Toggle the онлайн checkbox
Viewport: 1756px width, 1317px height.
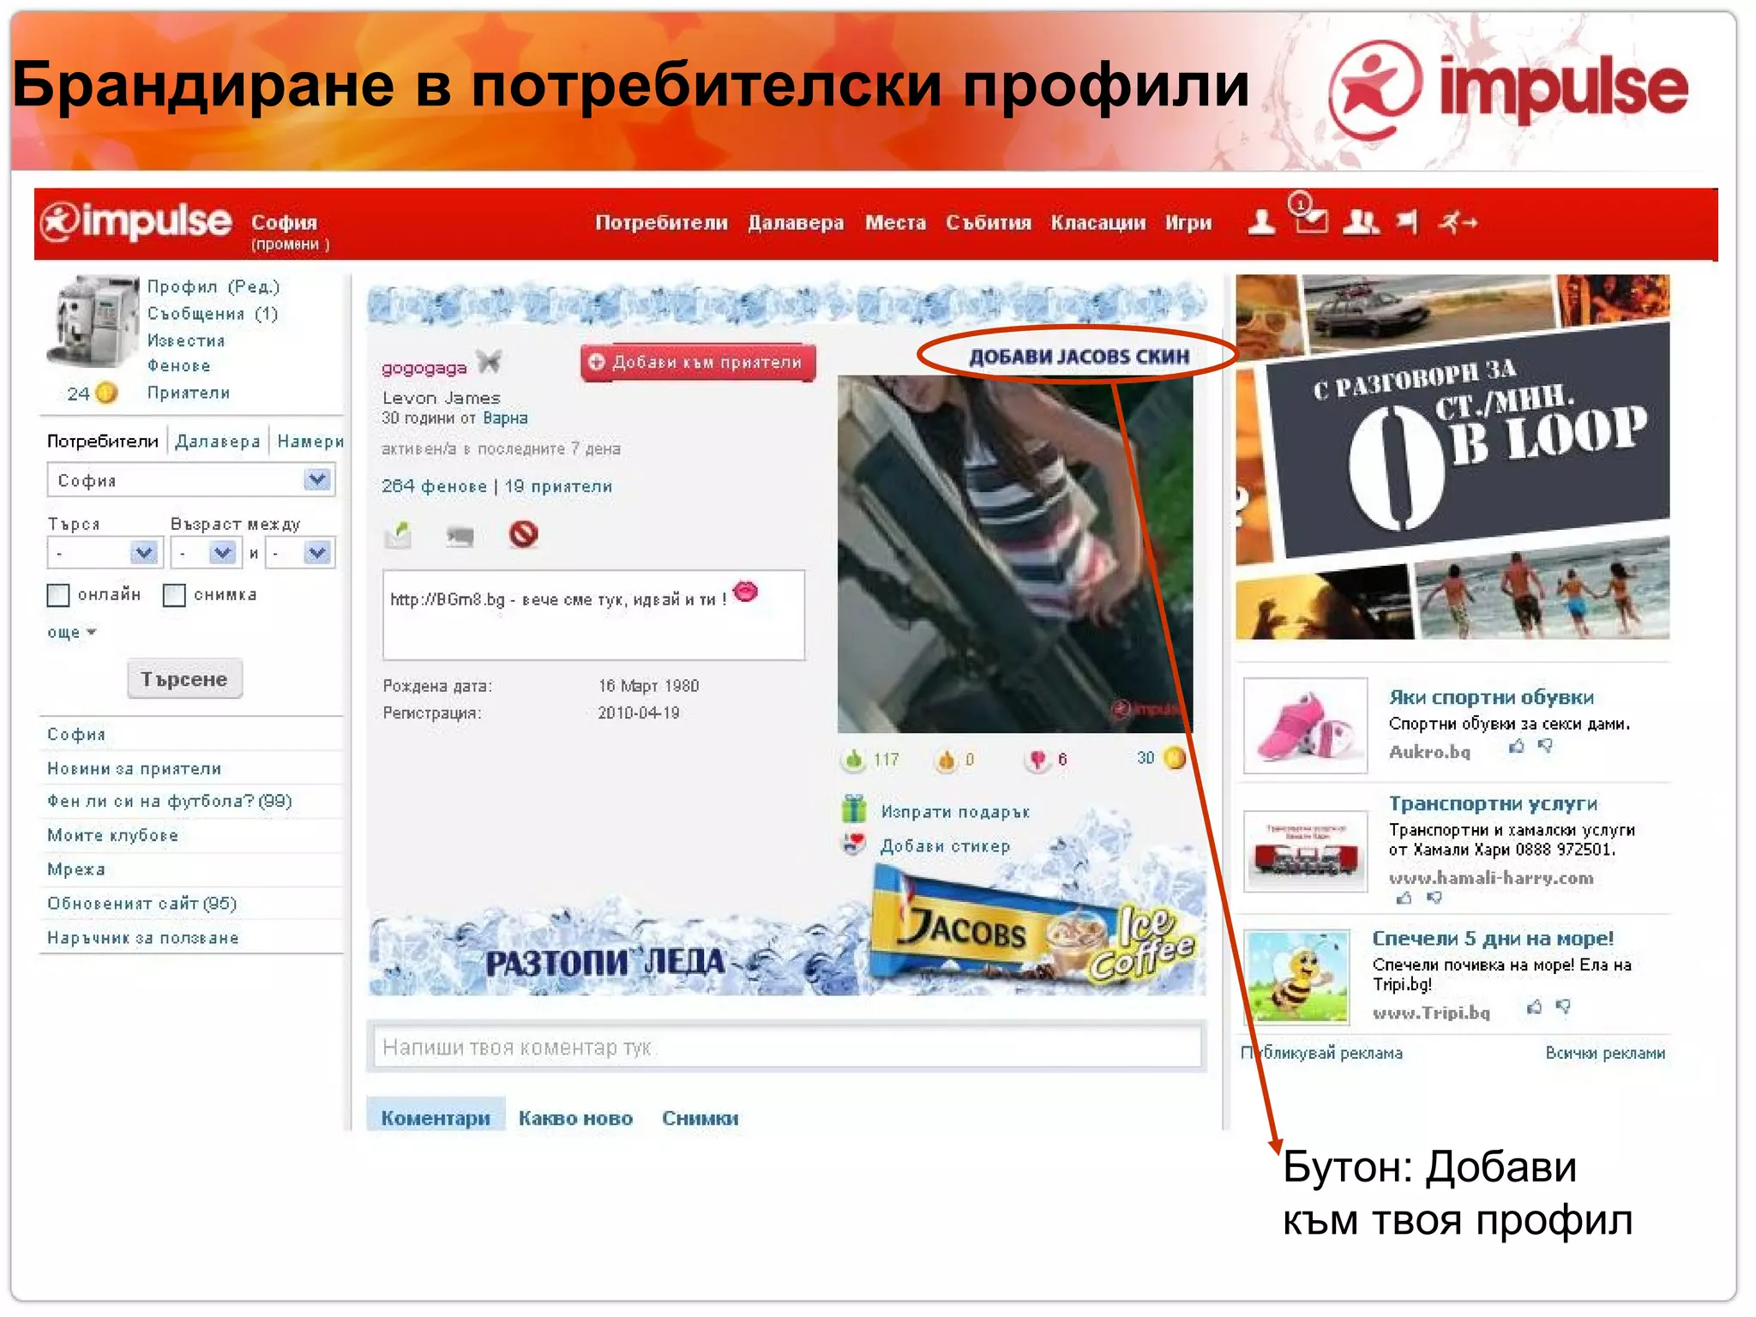pyautogui.click(x=58, y=595)
